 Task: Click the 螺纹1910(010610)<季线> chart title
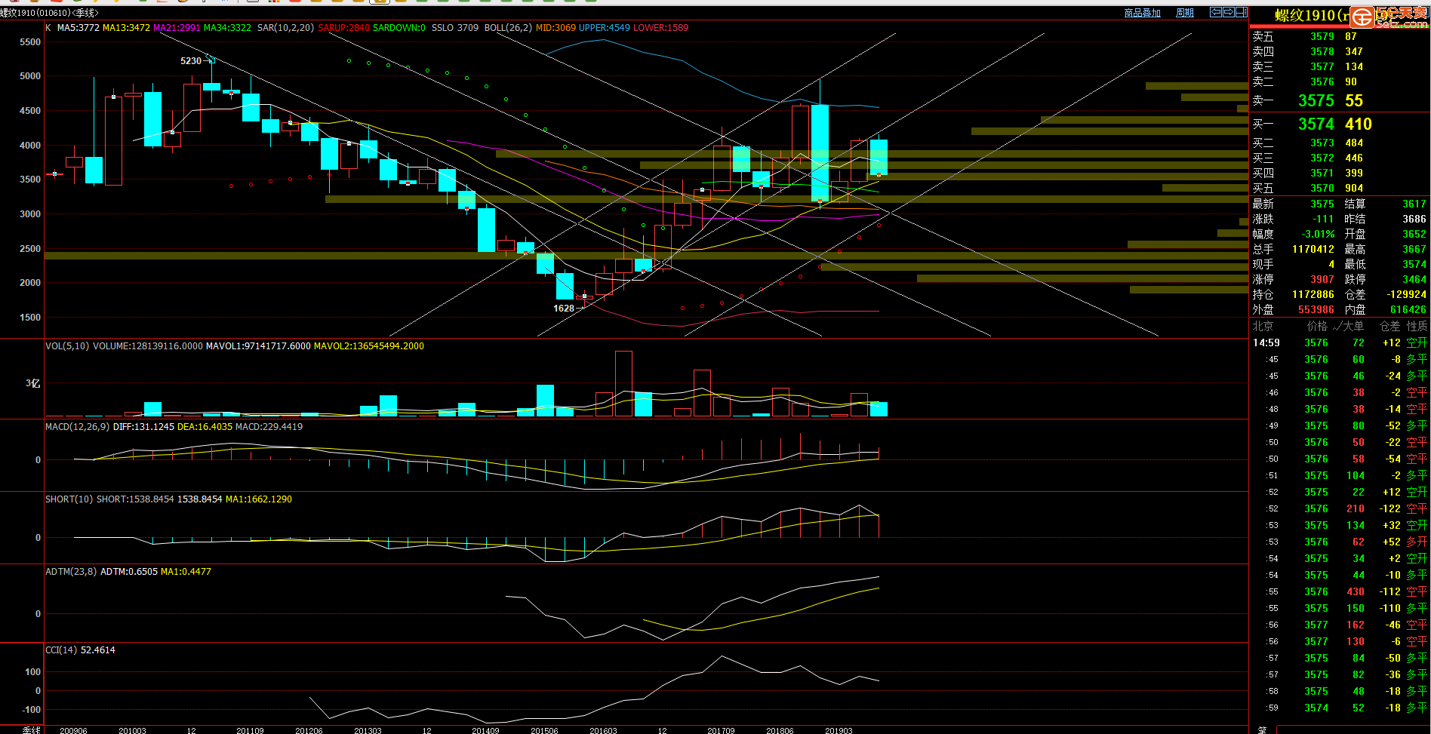point(49,13)
